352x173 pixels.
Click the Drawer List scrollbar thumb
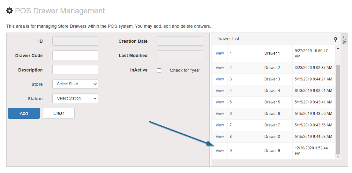coord(338,110)
